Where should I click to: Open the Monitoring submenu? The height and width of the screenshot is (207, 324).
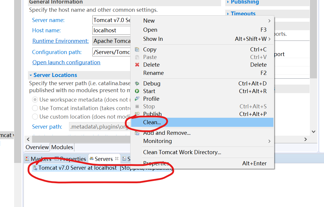[x=202, y=141]
